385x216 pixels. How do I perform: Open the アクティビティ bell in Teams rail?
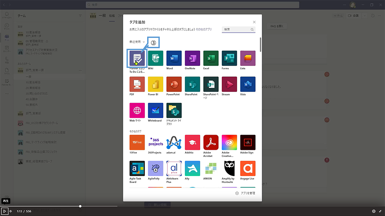(7, 15)
